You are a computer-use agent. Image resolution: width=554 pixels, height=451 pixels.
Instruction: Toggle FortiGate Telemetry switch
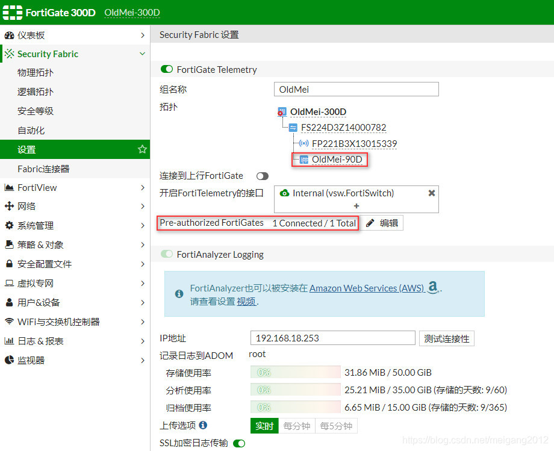pos(166,69)
